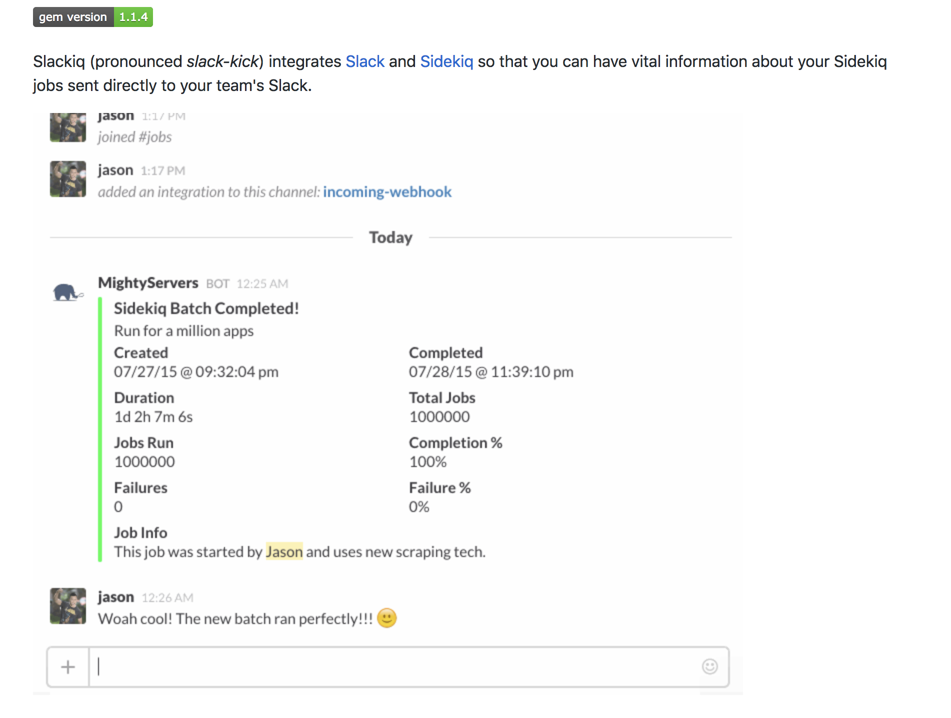Click the gem version 1.1.4 badge
The width and height of the screenshot is (951, 718).
tap(93, 17)
